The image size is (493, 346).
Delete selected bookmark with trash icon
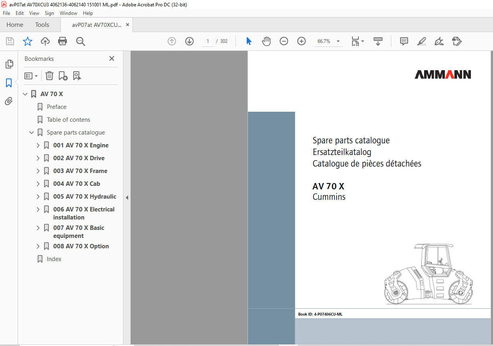(49, 76)
